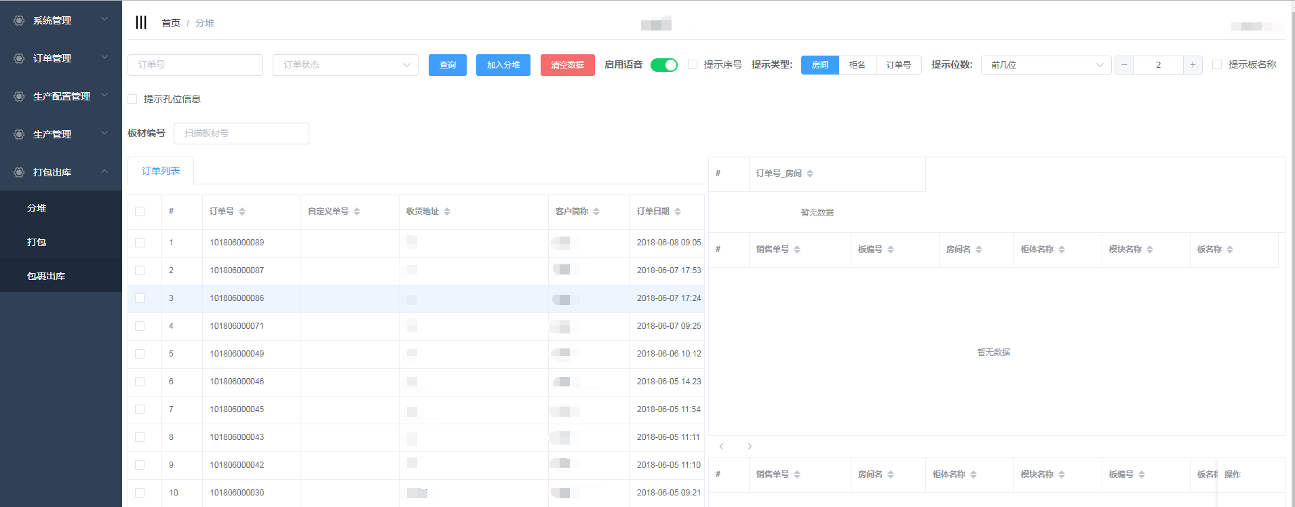Toggle the 启用语音 switch off
Viewport: 1295px width, 507px height.
pos(663,65)
